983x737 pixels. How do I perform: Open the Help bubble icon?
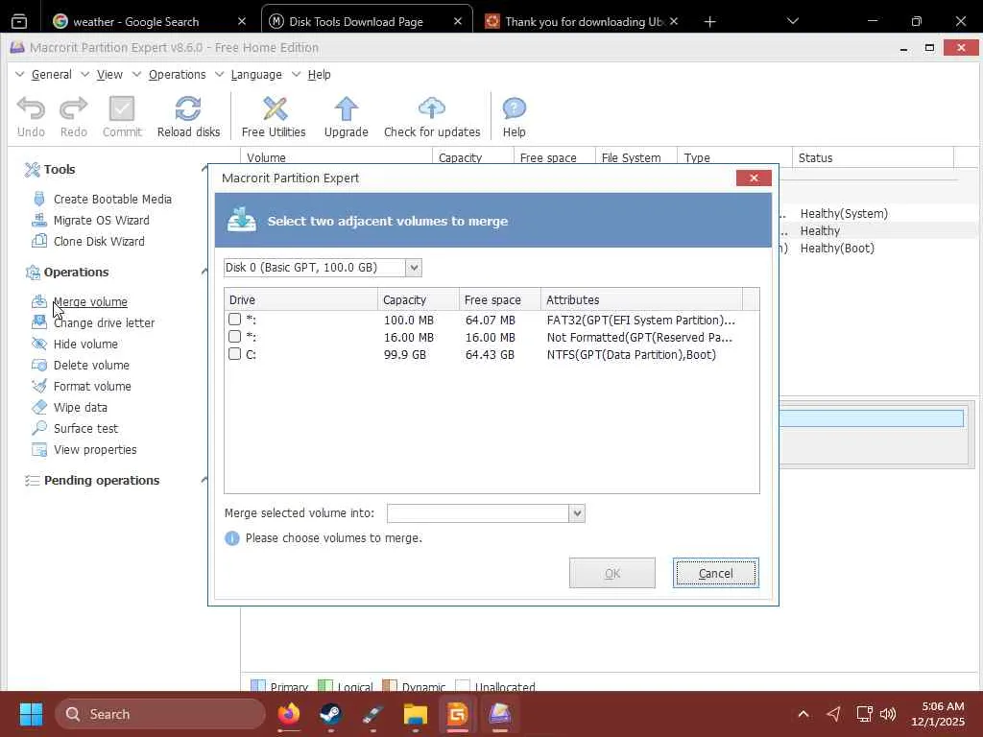click(x=515, y=109)
